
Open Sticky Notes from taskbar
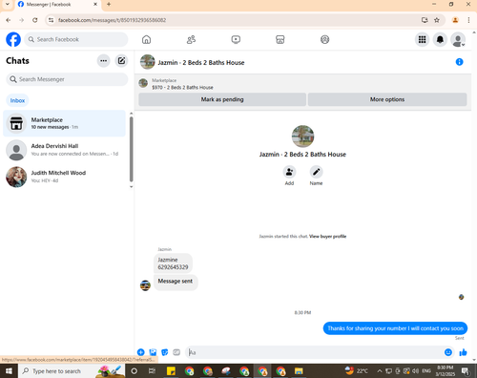[x=171, y=371]
